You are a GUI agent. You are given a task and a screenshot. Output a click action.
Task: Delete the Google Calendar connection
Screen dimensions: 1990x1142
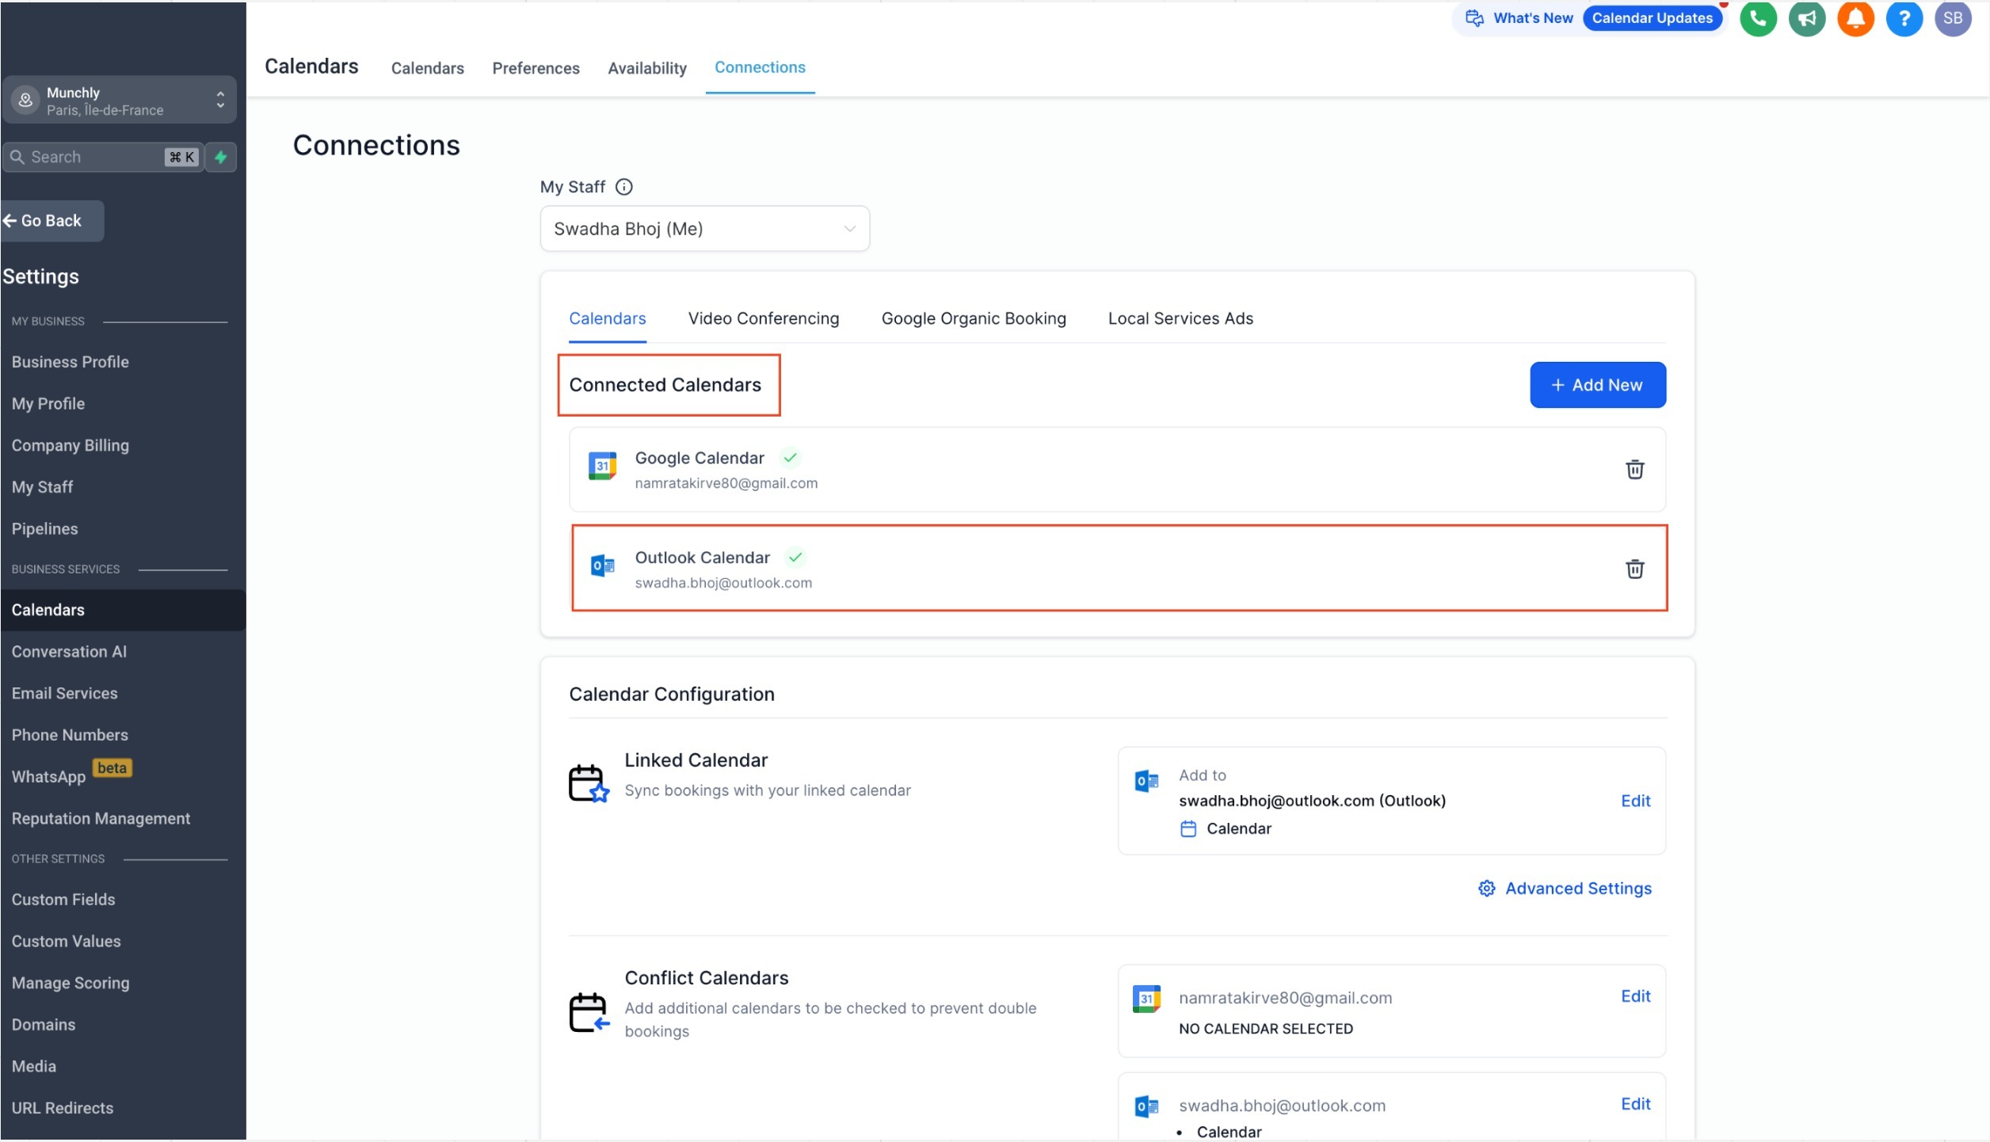(1634, 470)
